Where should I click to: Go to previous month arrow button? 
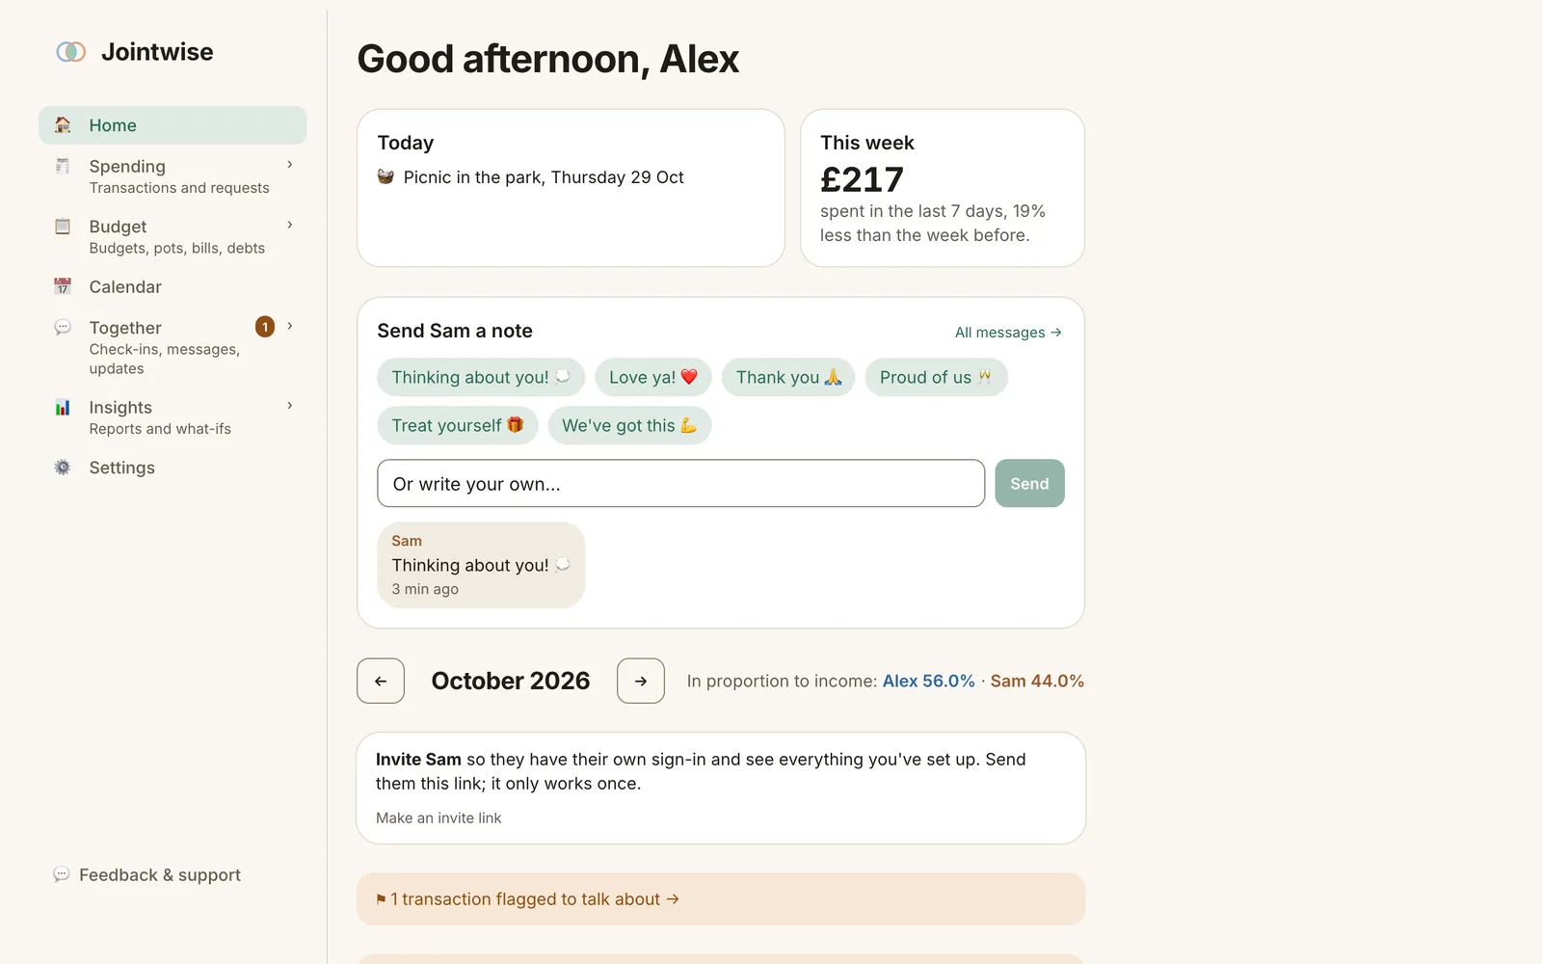(381, 681)
